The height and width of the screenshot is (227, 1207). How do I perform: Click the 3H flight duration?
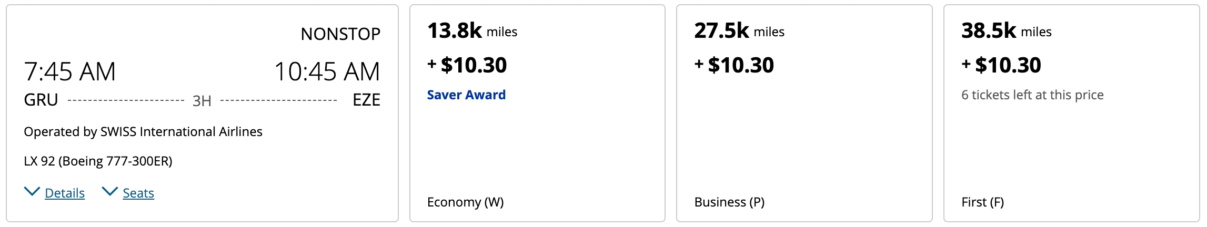(x=202, y=101)
